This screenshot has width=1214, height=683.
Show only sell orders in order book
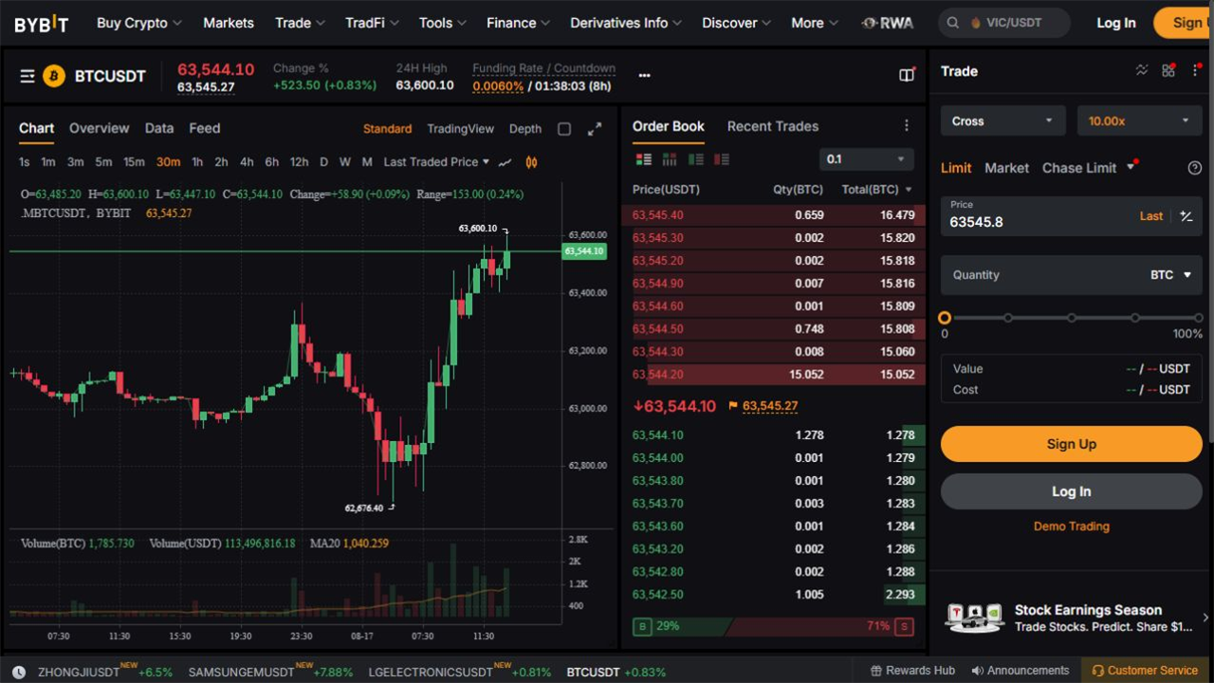click(722, 159)
